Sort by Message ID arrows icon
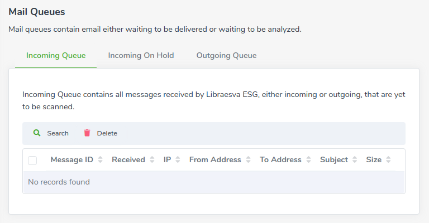This screenshot has width=429, height=223. point(100,159)
